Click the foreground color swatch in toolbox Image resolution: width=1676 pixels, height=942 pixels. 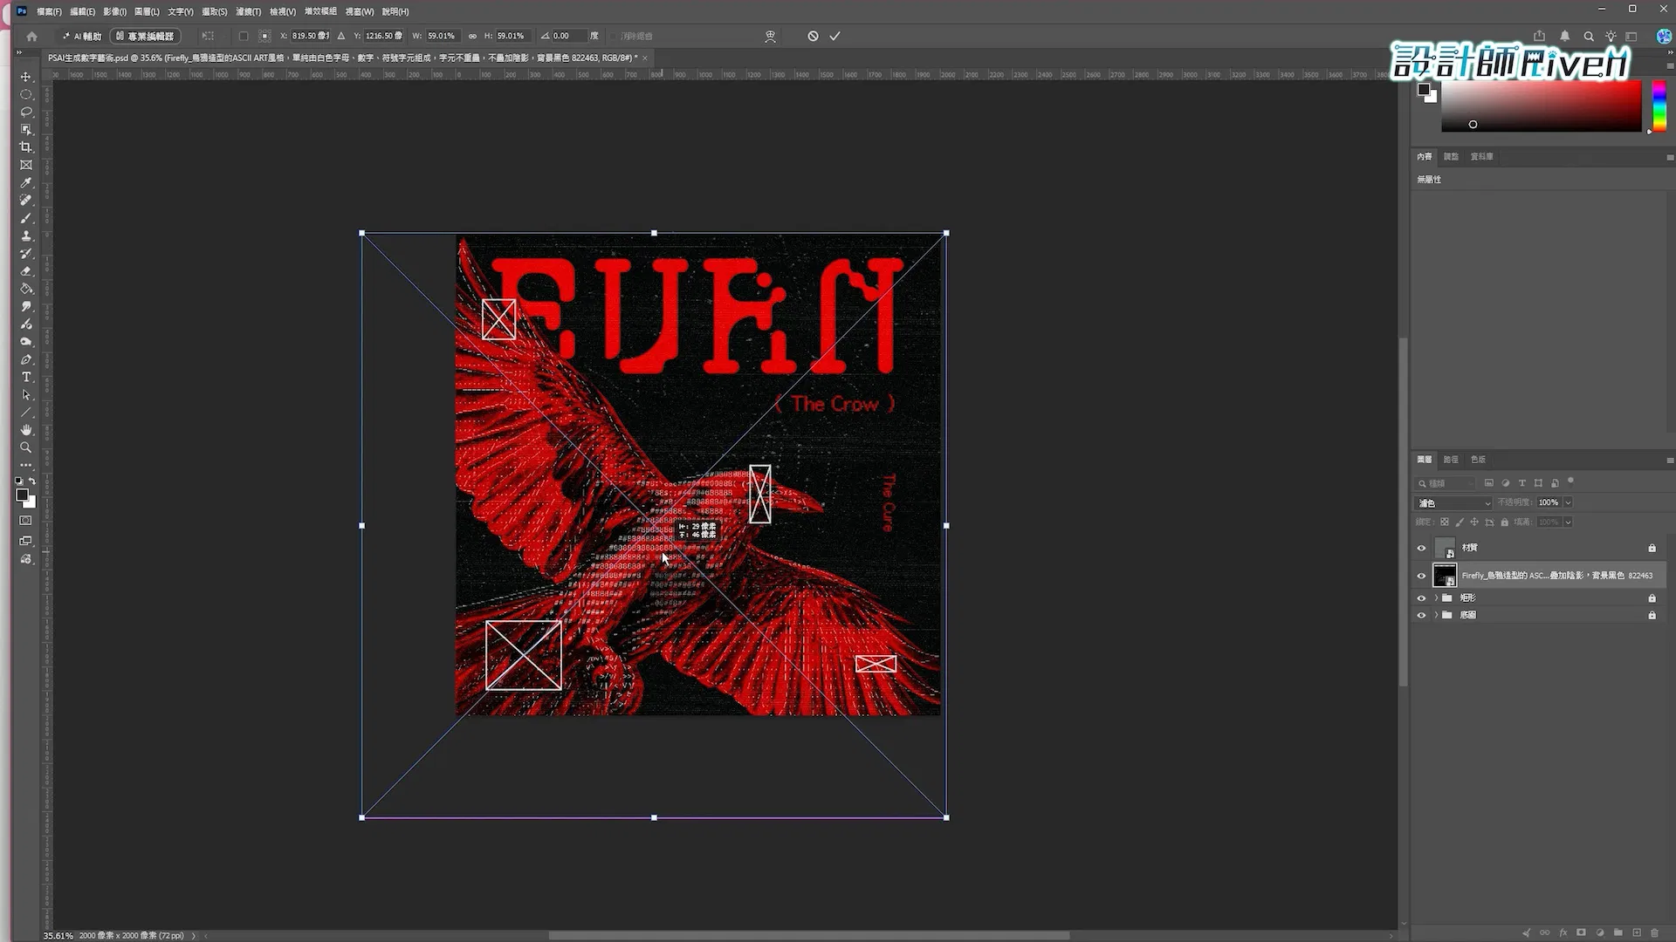click(22, 495)
